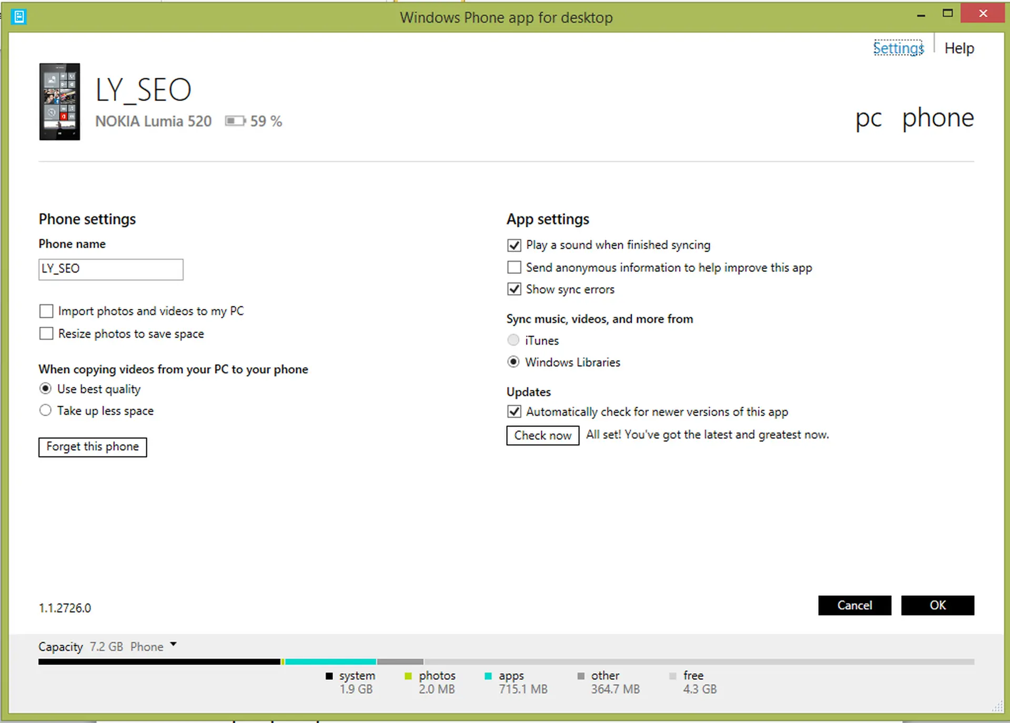Click the 59 % battery percentage text
Viewport: 1010px width, 723px height.
point(266,122)
